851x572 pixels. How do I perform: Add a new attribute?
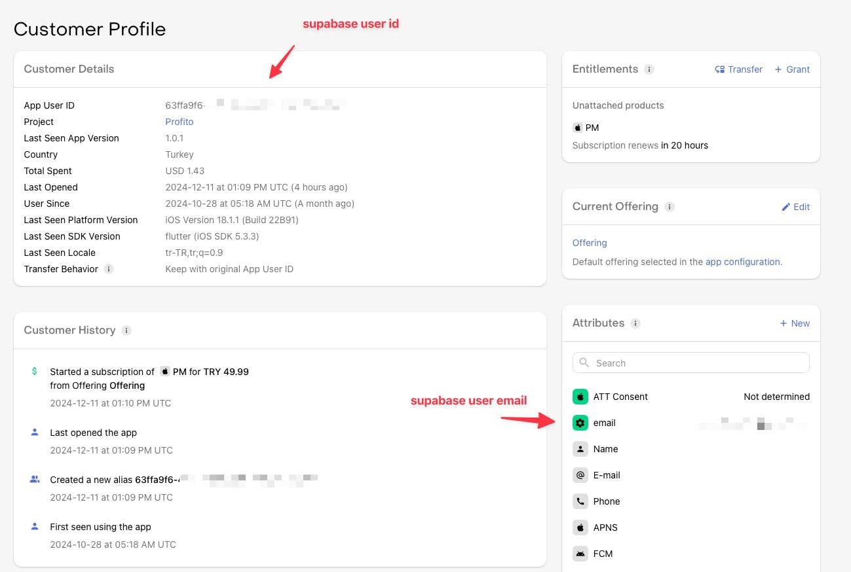pyautogui.click(x=795, y=323)
